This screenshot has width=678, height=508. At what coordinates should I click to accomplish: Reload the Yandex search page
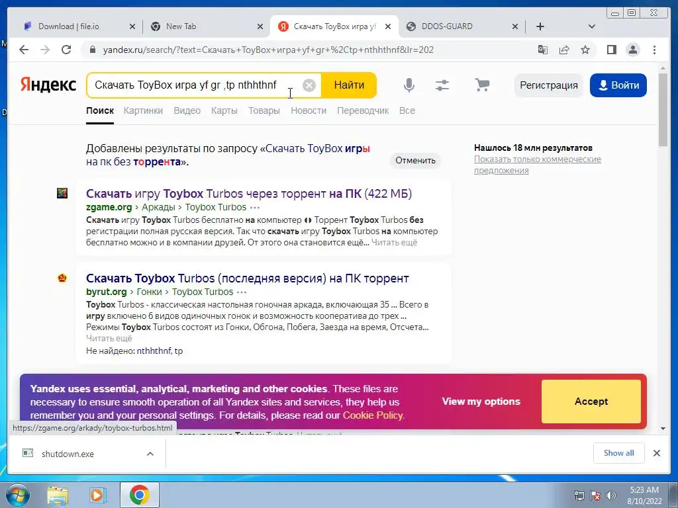pos(66,50)
